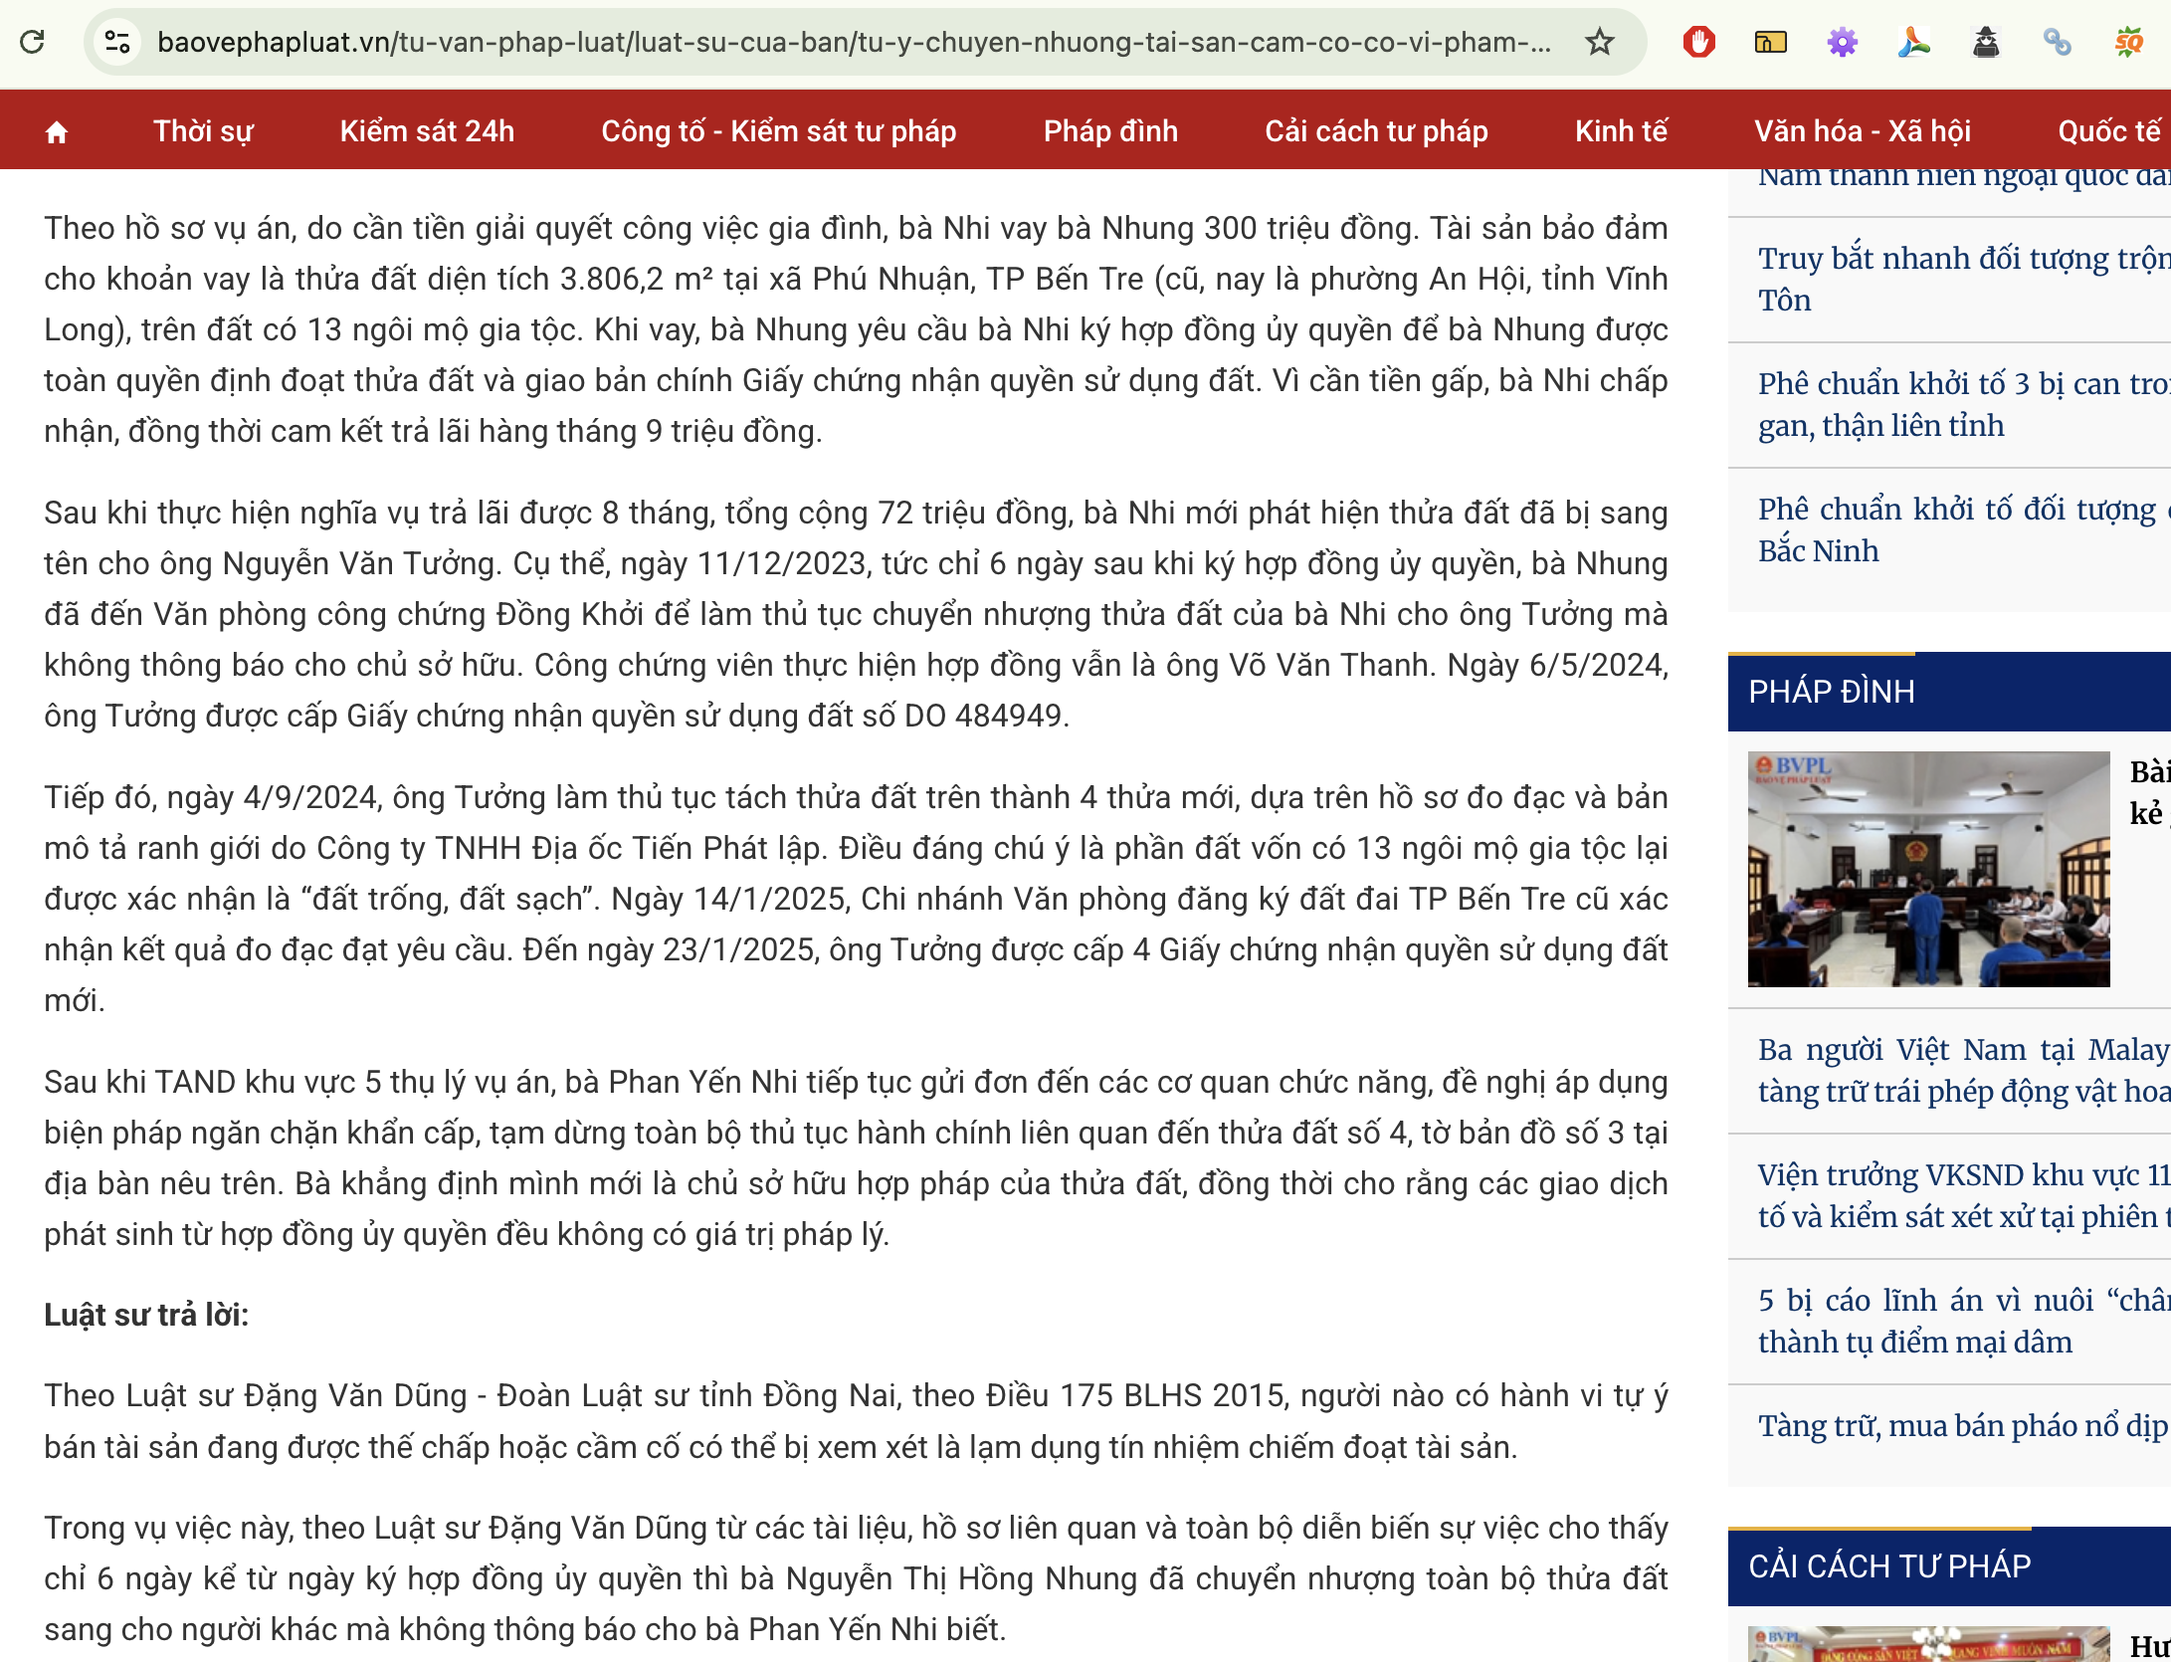Screen dimensions: 2171x1662
Task: Open the orange-green SQ extension icon
Action: 2128,42
